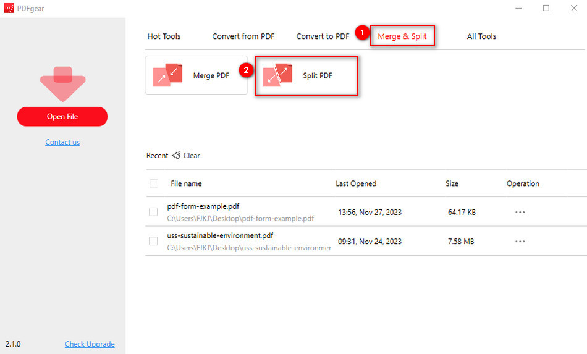The height and width of the screenshot is (354, 587).
Task: Follow the Contact us link
Action: click(62, 142)
